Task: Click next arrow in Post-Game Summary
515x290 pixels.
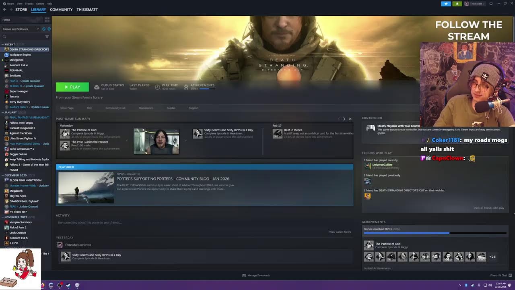Action: pyautogui.click(x=344, y=119)
